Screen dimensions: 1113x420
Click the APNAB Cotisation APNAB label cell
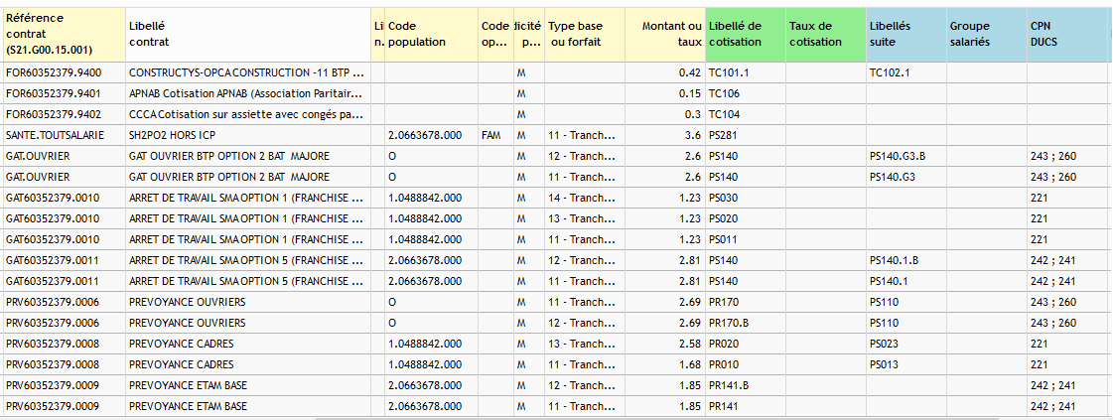[x=248, y=93]
